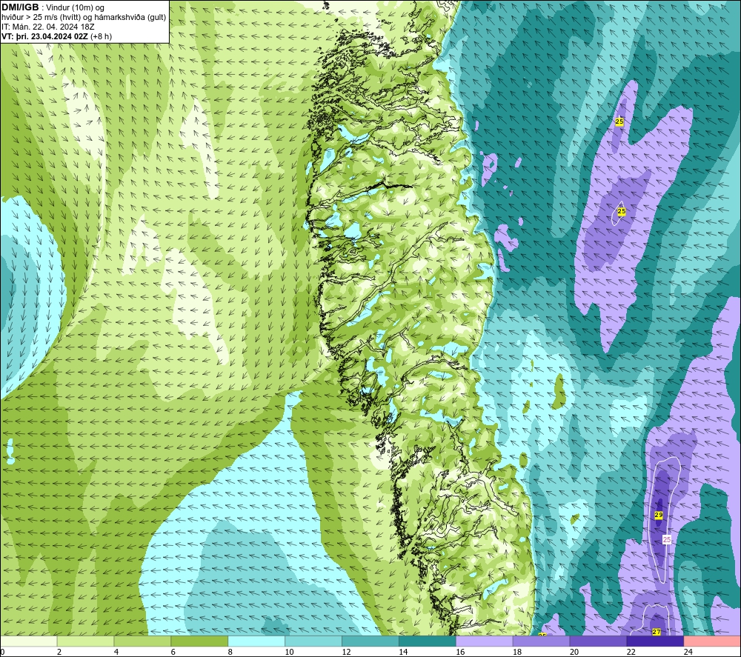Image resolution: width=741 pixels, height=657 pixels.
Task: Choose the teal 12–14 m/s legend swatch
Action: click(370, 641)
